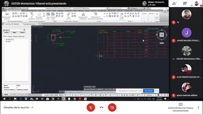Open the Main table tool
The image size is (203, 114).
[x=48, y=16]
